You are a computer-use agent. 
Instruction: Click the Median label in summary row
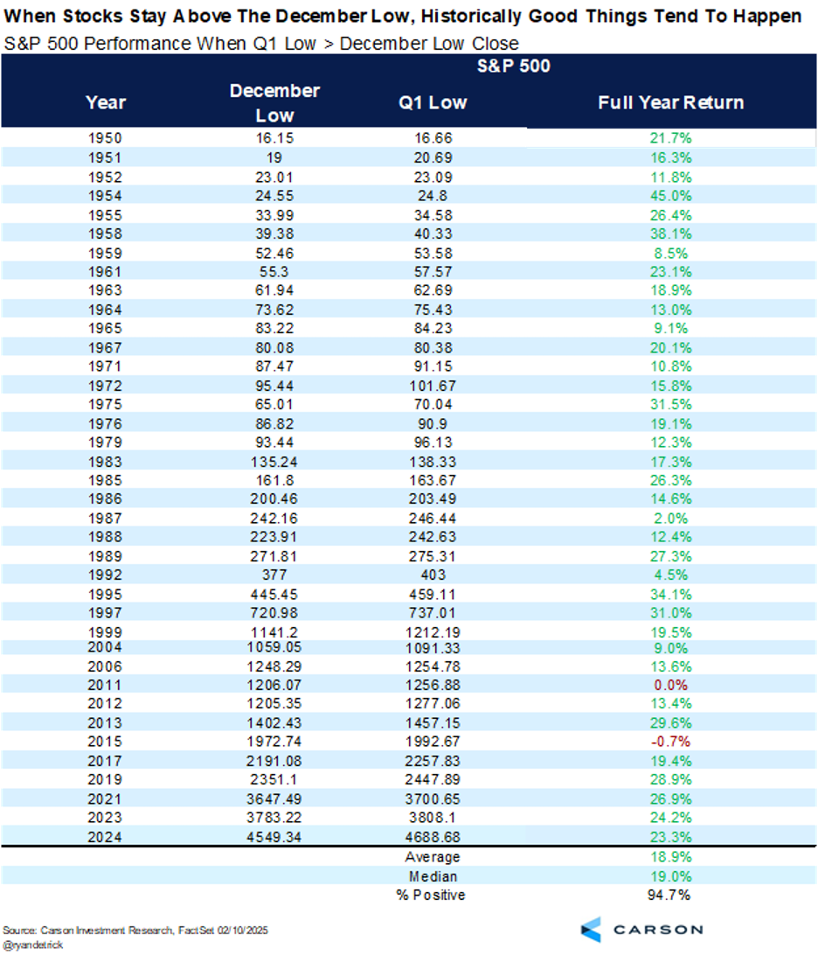point(433,875)
